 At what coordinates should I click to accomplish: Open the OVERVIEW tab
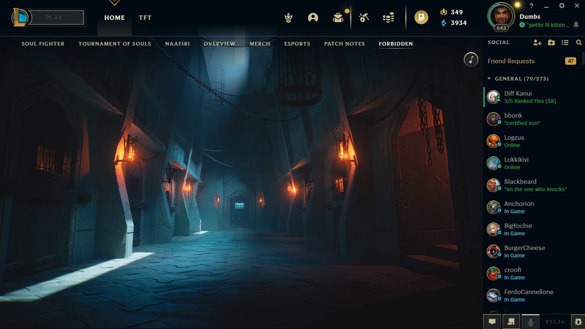tap(219, 44)
